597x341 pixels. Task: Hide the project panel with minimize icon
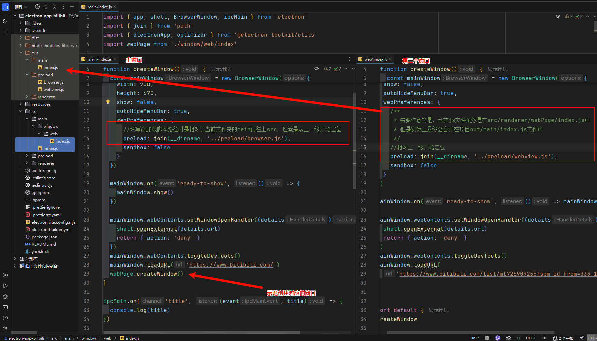tap(72, 7)
